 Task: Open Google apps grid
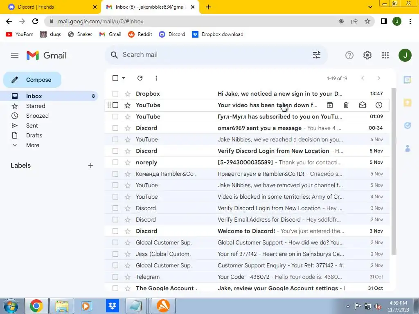[385, 55]
